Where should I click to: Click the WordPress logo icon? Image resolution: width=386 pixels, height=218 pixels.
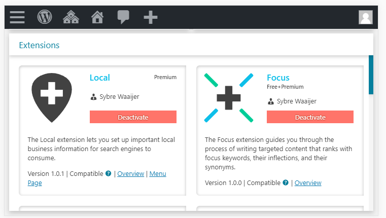tap(45, 17)
